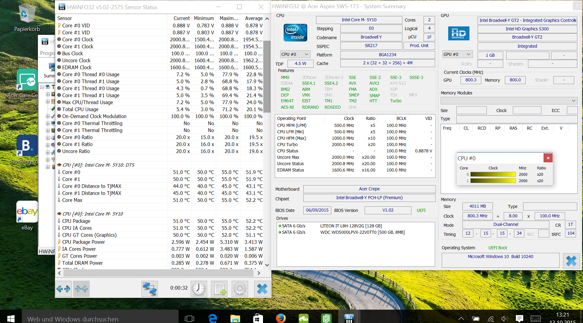Open the volume control in the tray
Image resolution: width=583 pixels, height=323 pixels.
pos(504,319)
